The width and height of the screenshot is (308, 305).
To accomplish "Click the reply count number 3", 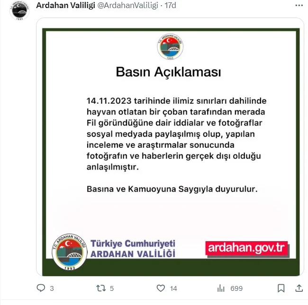I will coord(52,288).
